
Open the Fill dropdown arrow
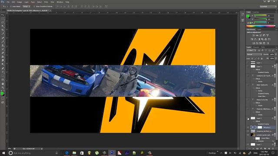tap(276, 58)
